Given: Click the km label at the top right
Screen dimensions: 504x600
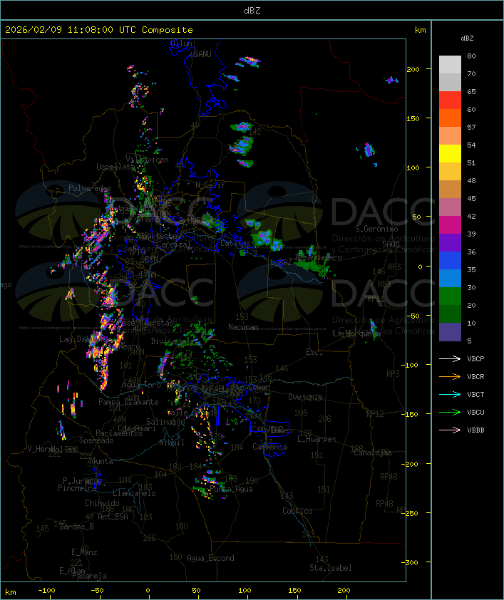Looking at the screenshot, I should [x=420, y=30].
